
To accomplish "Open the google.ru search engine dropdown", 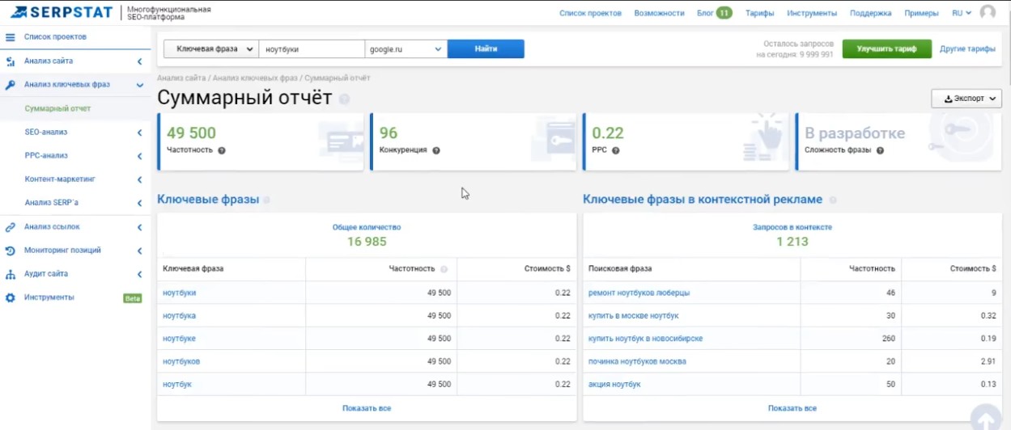I will [406, 49].
